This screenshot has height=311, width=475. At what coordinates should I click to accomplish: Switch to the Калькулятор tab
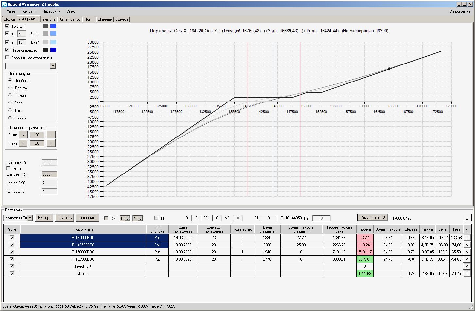click(70, 19)
